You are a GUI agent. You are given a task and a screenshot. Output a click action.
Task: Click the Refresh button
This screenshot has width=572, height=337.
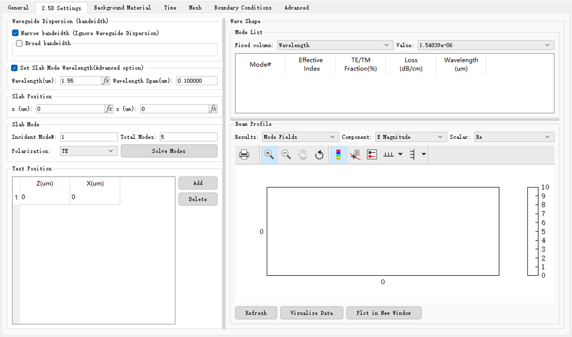point(256,313)
